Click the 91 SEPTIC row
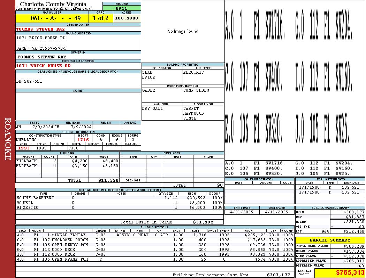 [120, 207]
